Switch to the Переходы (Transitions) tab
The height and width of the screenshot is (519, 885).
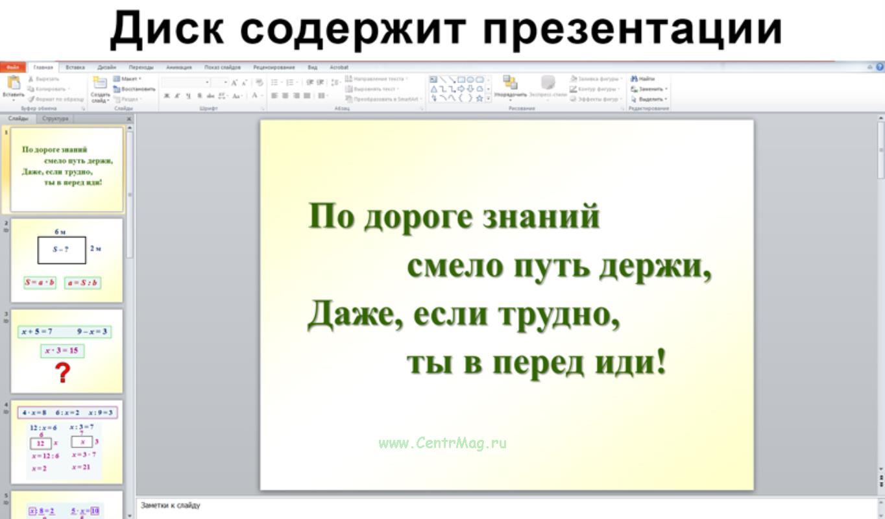[141, 67]
